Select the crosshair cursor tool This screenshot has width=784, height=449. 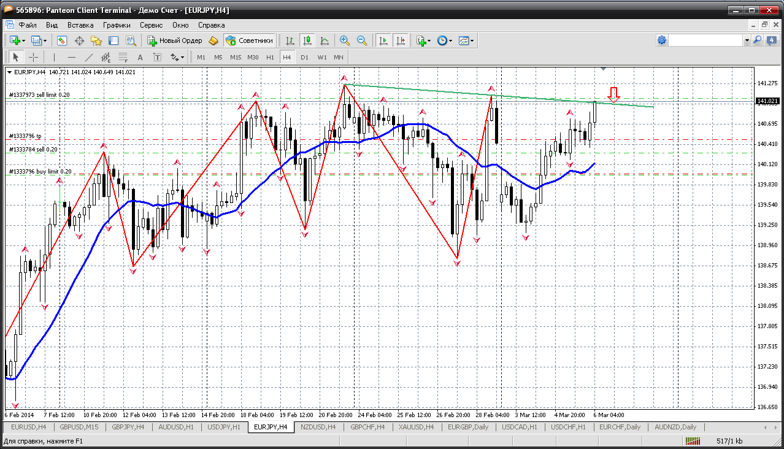[x=33, y=57]
